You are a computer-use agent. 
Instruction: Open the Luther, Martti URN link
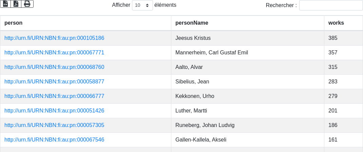54,111
